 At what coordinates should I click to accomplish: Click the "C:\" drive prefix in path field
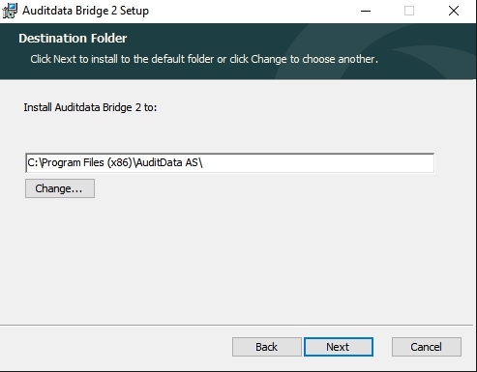click(33, 162)
